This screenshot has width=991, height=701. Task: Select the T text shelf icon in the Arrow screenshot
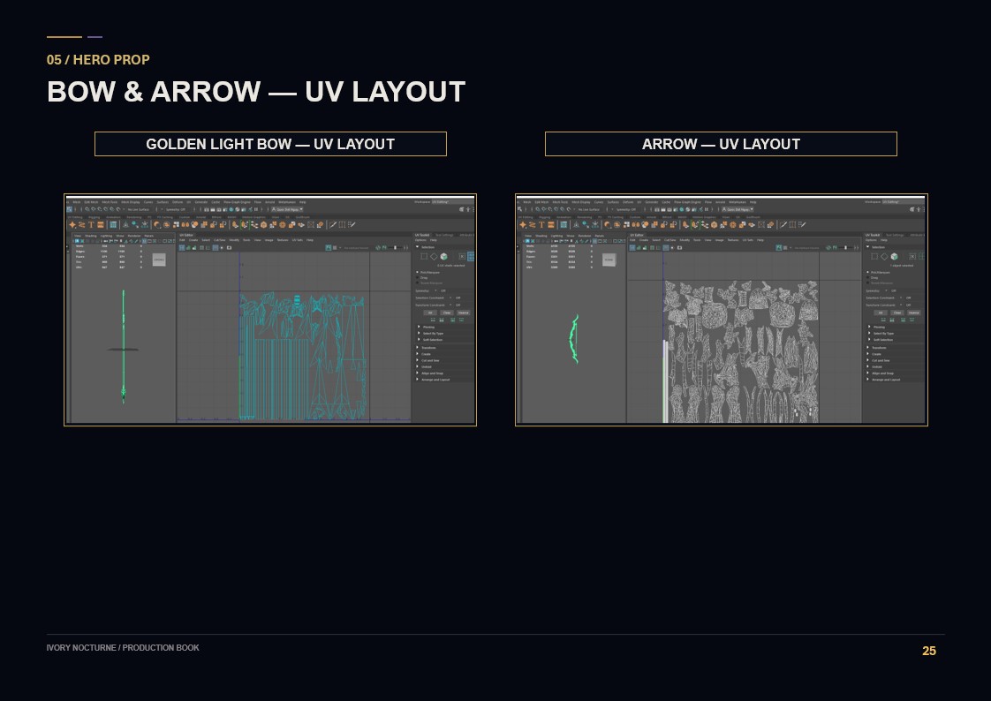(x=541, y=225)
